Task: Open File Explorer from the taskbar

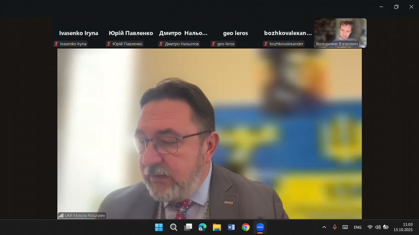Action: [x=217, y=227]
